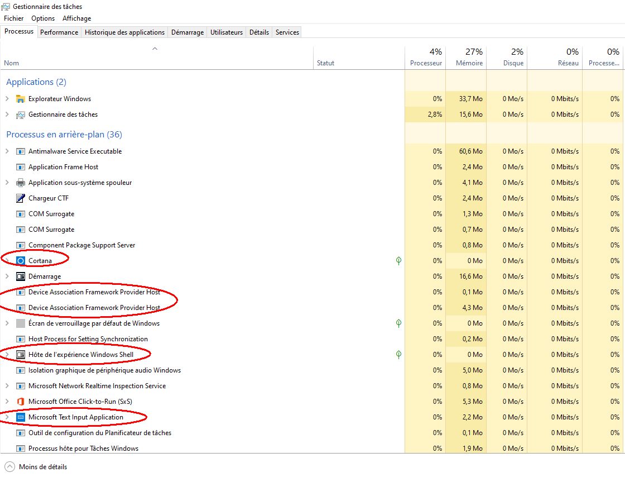Screen dimensions: 625x477
Task: Click the Microsoft Office Click-to-Run icon
Action: click(21, 402)
